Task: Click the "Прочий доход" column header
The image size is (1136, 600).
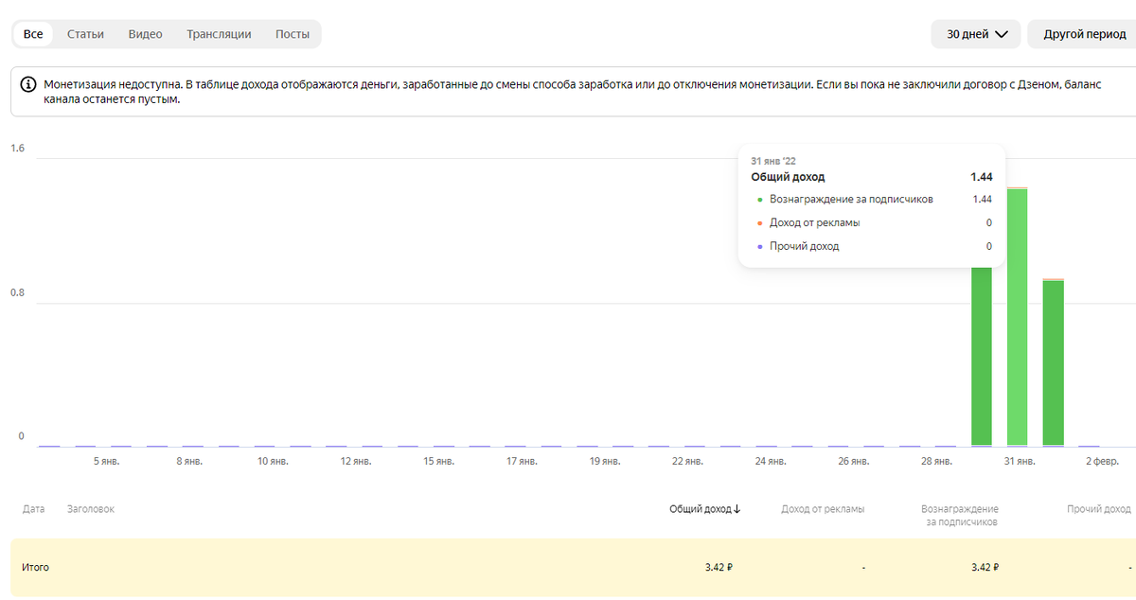Action: [x=1099, y=509]
